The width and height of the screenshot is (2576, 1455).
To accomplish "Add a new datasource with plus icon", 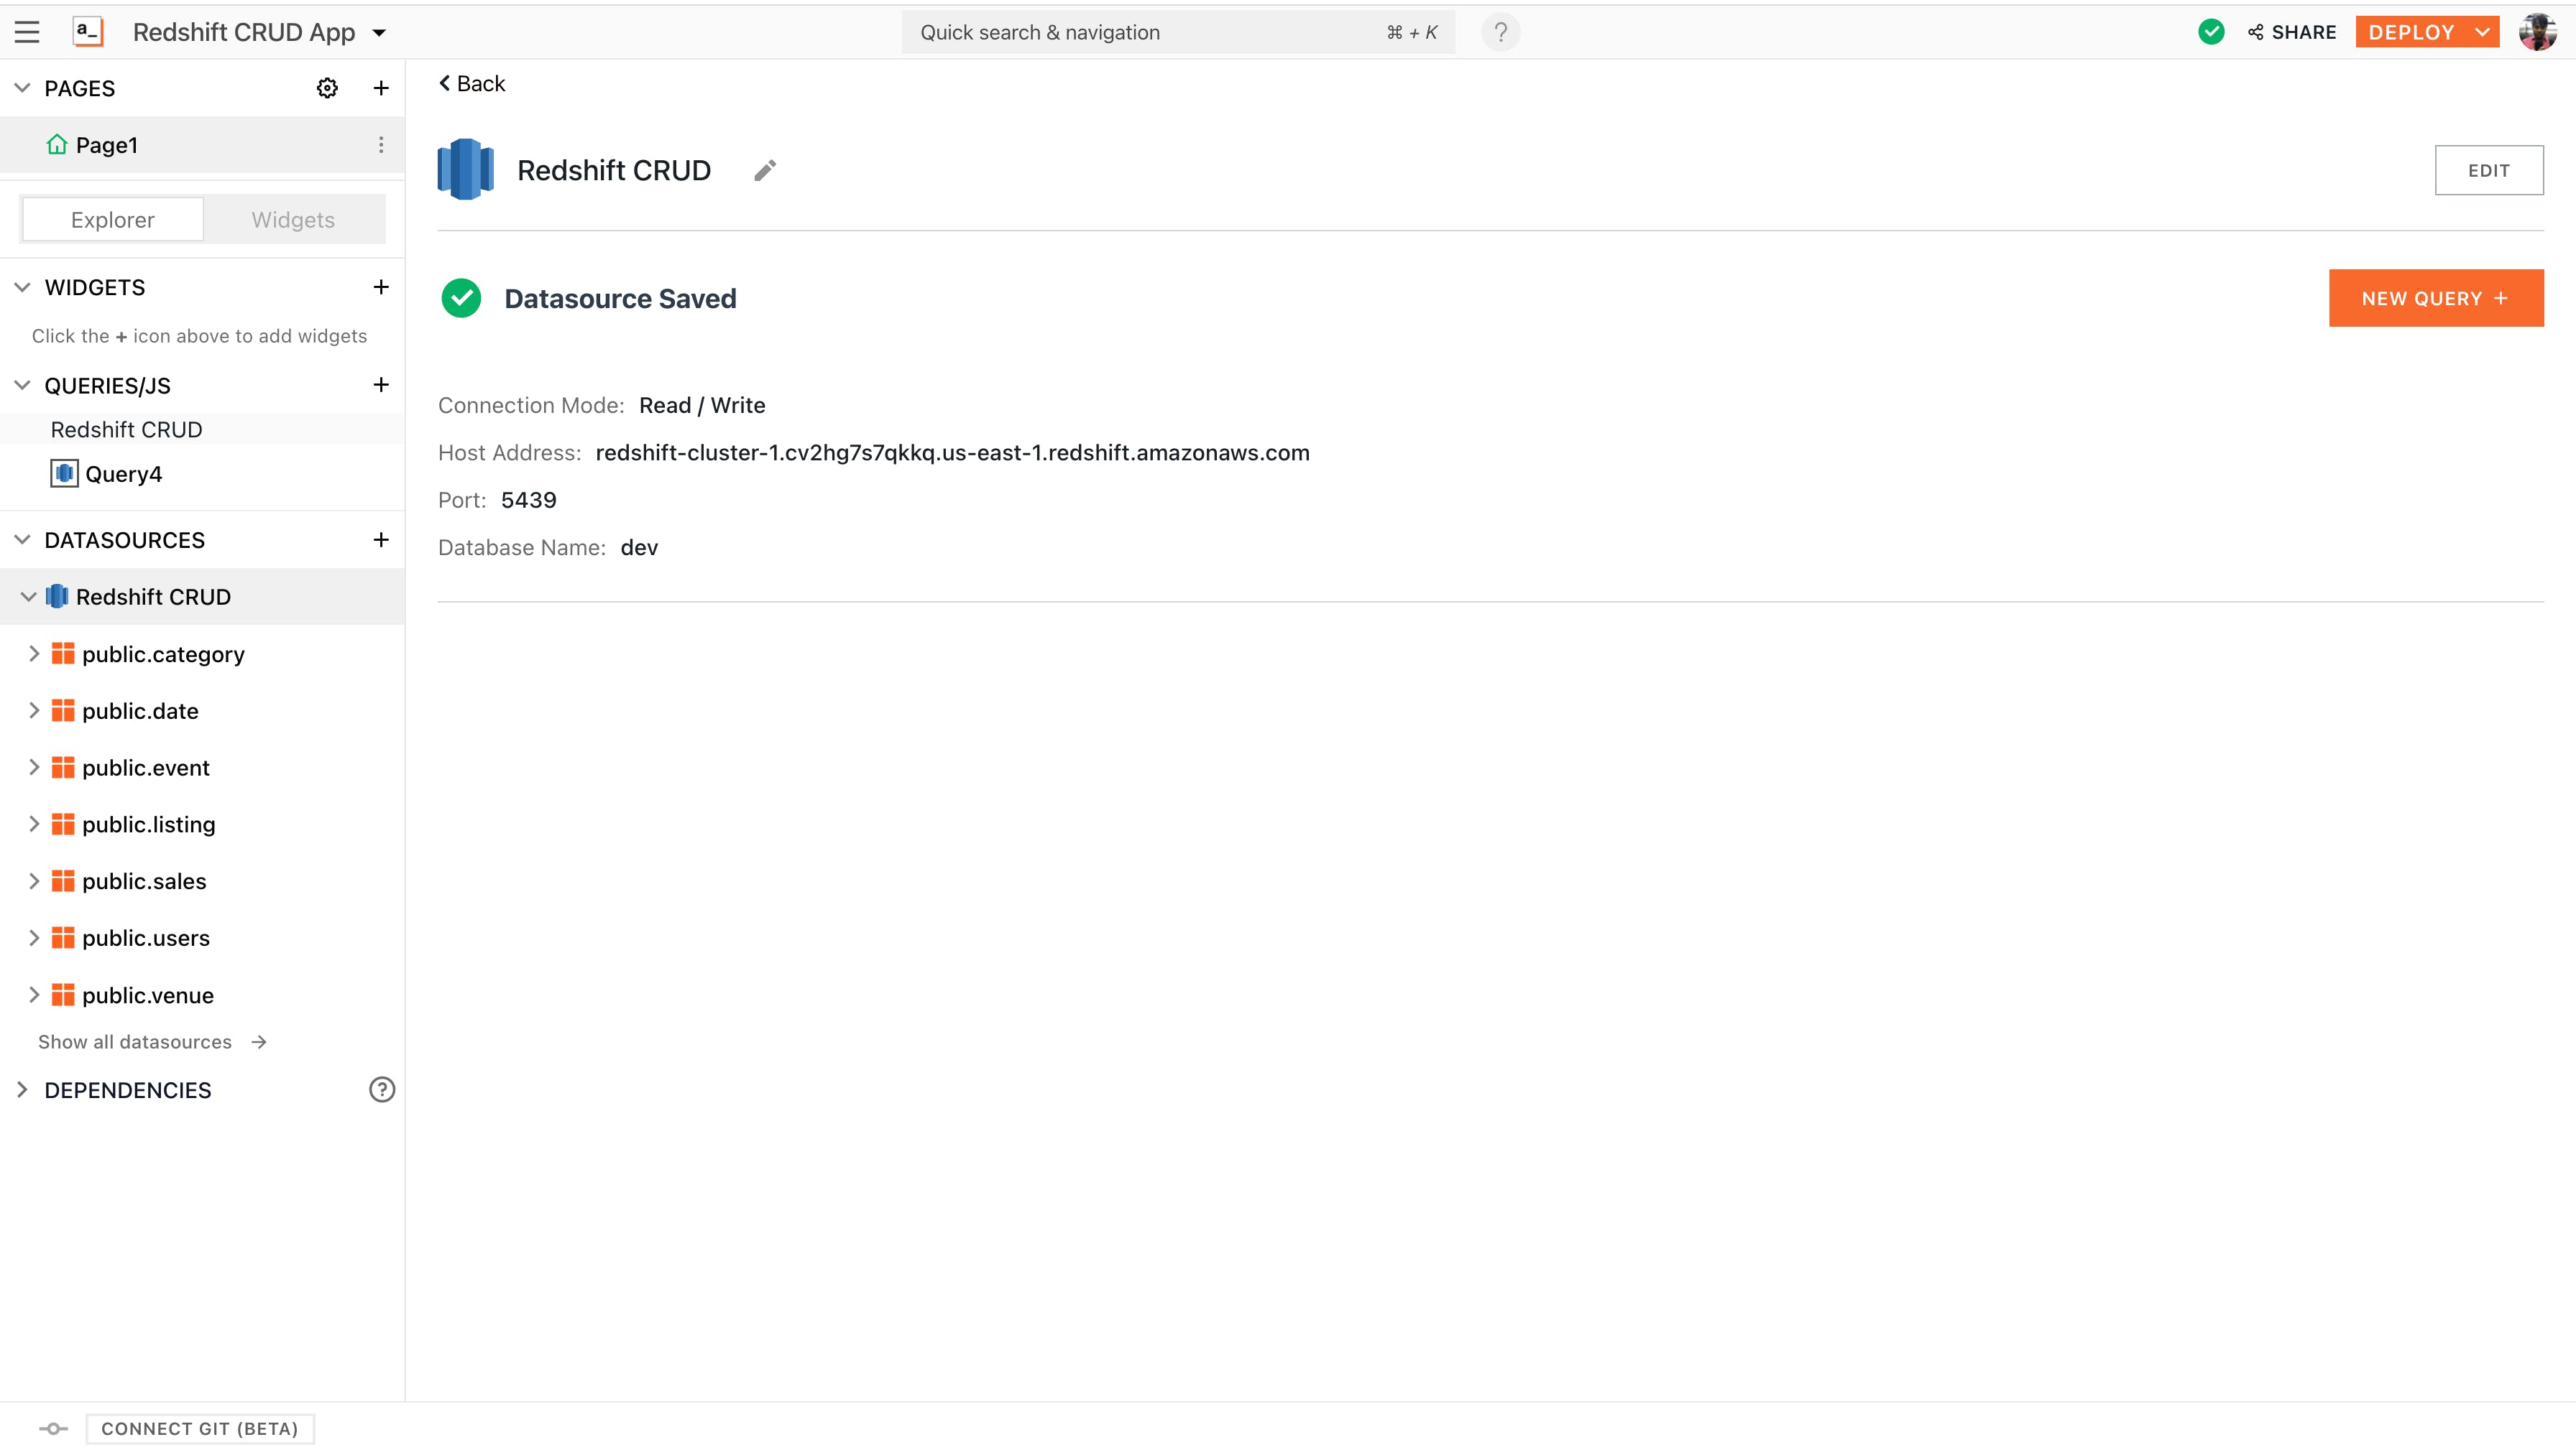I will click(x=381, y=539).
